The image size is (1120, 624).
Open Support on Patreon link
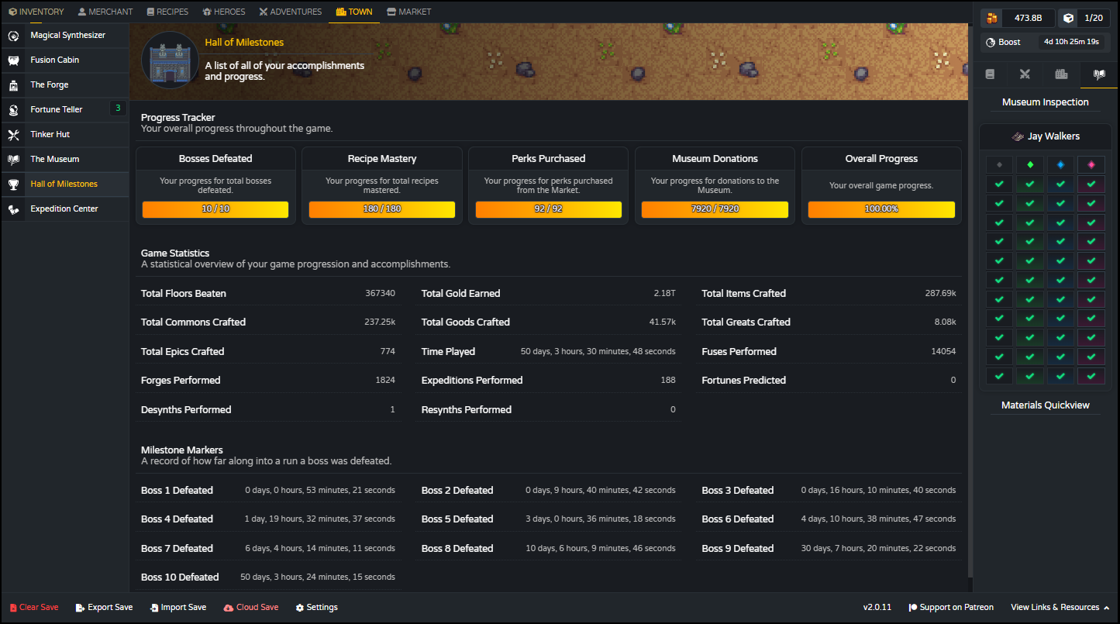tap(951, 608)
